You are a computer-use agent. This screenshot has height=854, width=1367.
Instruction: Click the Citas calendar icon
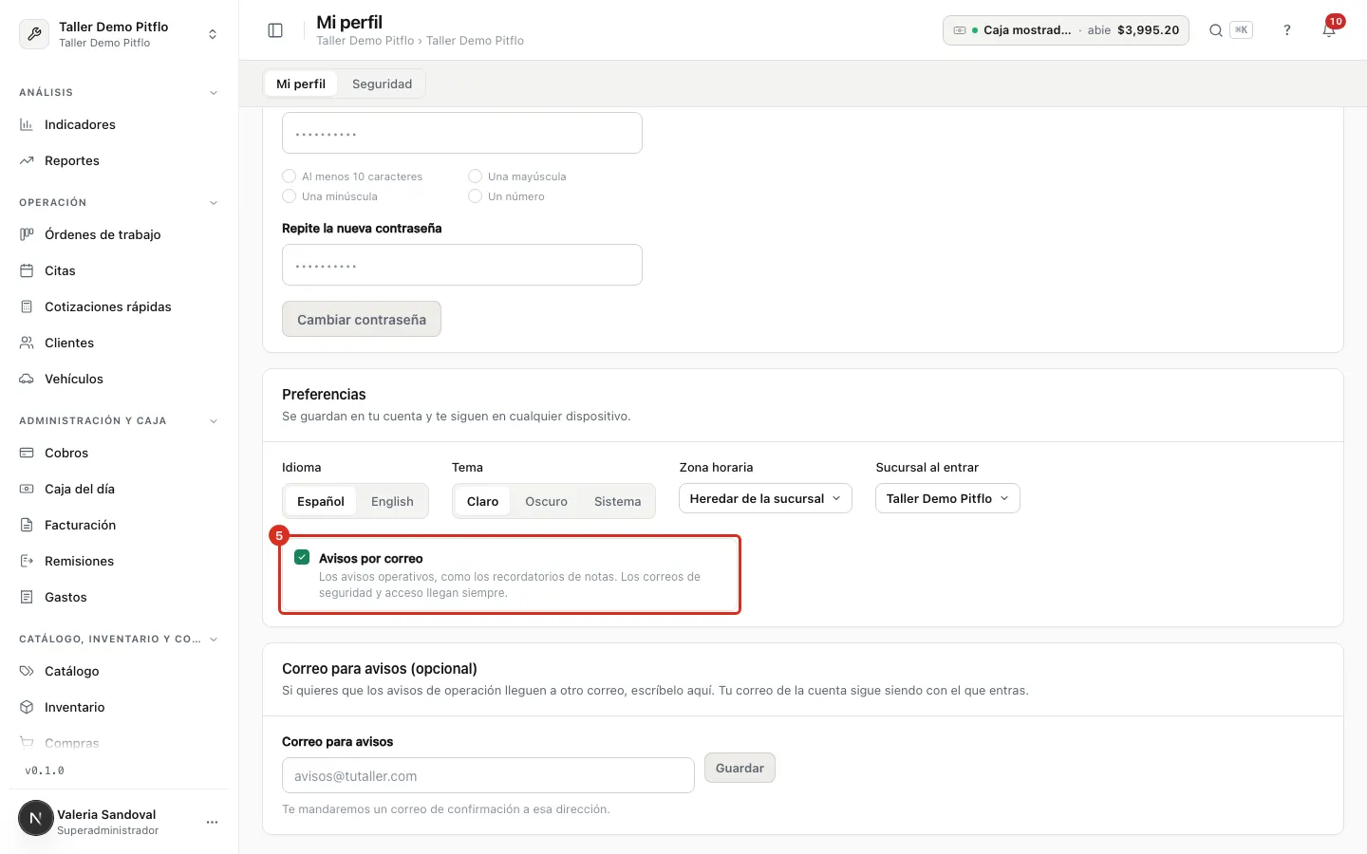point(27,270)
